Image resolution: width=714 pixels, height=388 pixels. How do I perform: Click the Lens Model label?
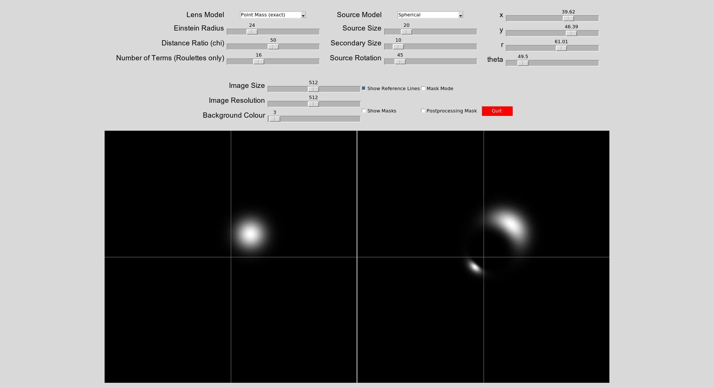point(205,15)
